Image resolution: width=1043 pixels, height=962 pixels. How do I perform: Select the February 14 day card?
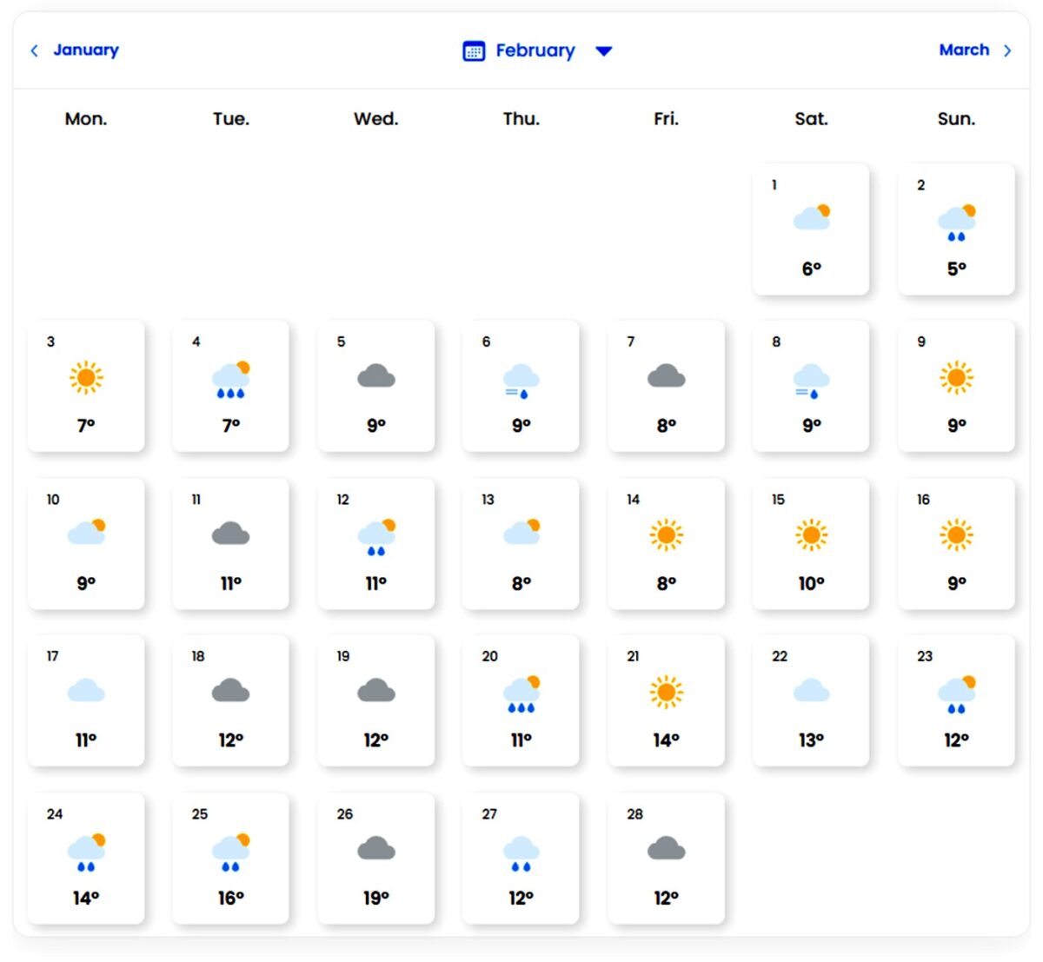[x=666, y=543]
